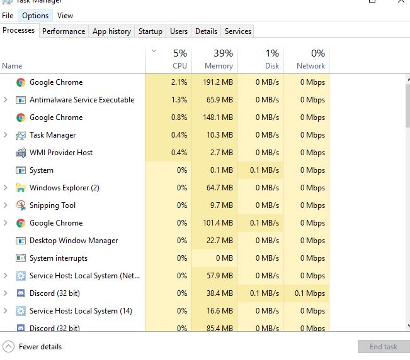The width and height of the screenshot is (410, 360).
Task: Click the Service Host: Local System (Net... gear icon
Action: click(21, 276)
